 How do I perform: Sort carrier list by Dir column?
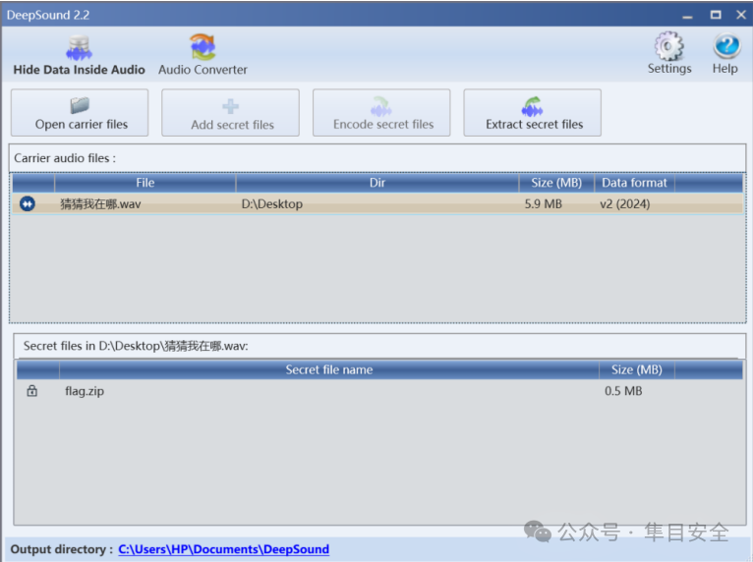(x=376, y=183)
